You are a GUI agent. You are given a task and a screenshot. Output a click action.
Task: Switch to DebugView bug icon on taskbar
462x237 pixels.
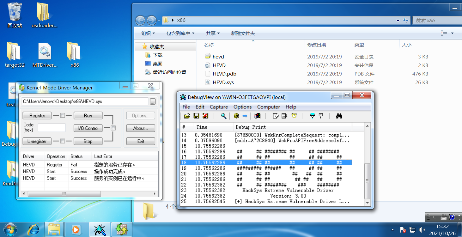point(100,229)
